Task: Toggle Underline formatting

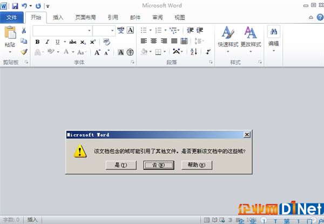Action: click(57, 42)
